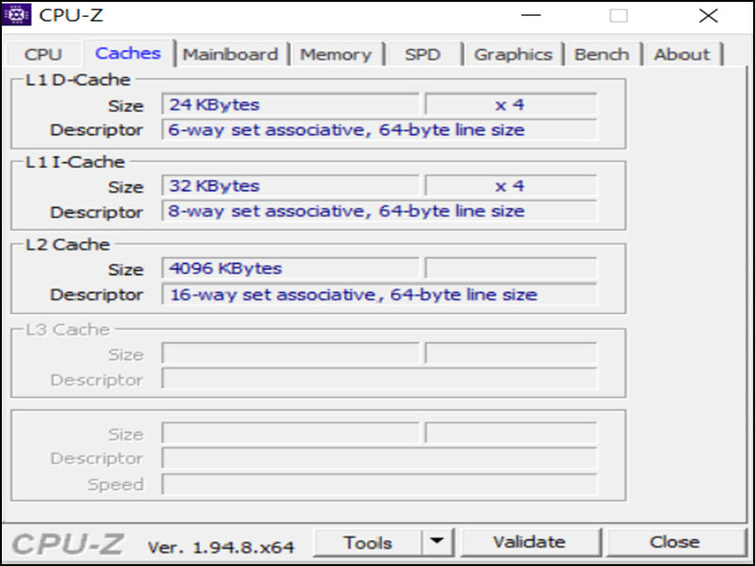This screenshot has height=566, width=755.
Task: Show the About tab
Action: pos(681,55)
